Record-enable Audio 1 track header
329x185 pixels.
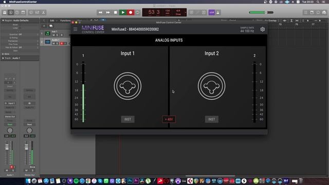click(62, 43)
